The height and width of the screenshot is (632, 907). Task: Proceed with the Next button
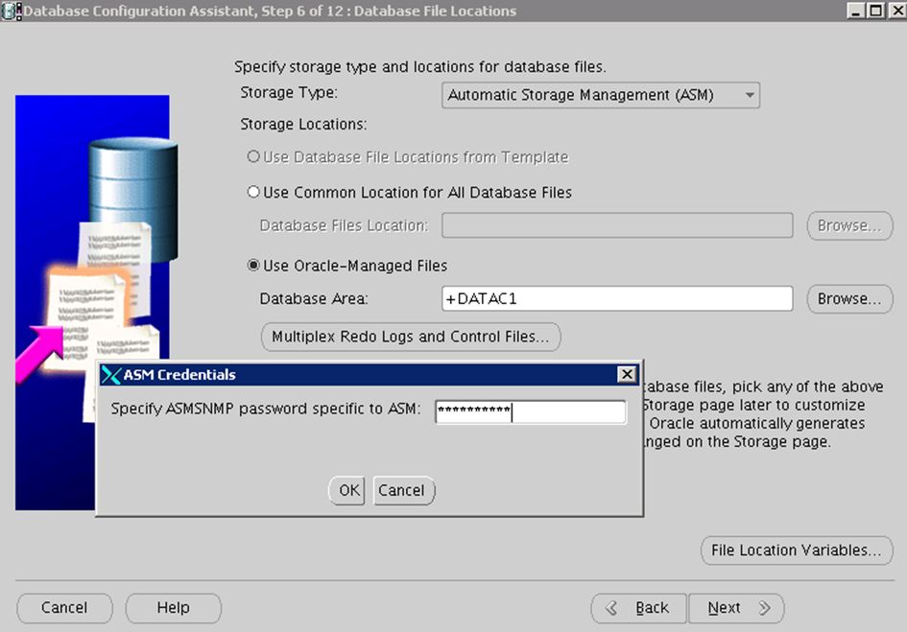[736, 608]
